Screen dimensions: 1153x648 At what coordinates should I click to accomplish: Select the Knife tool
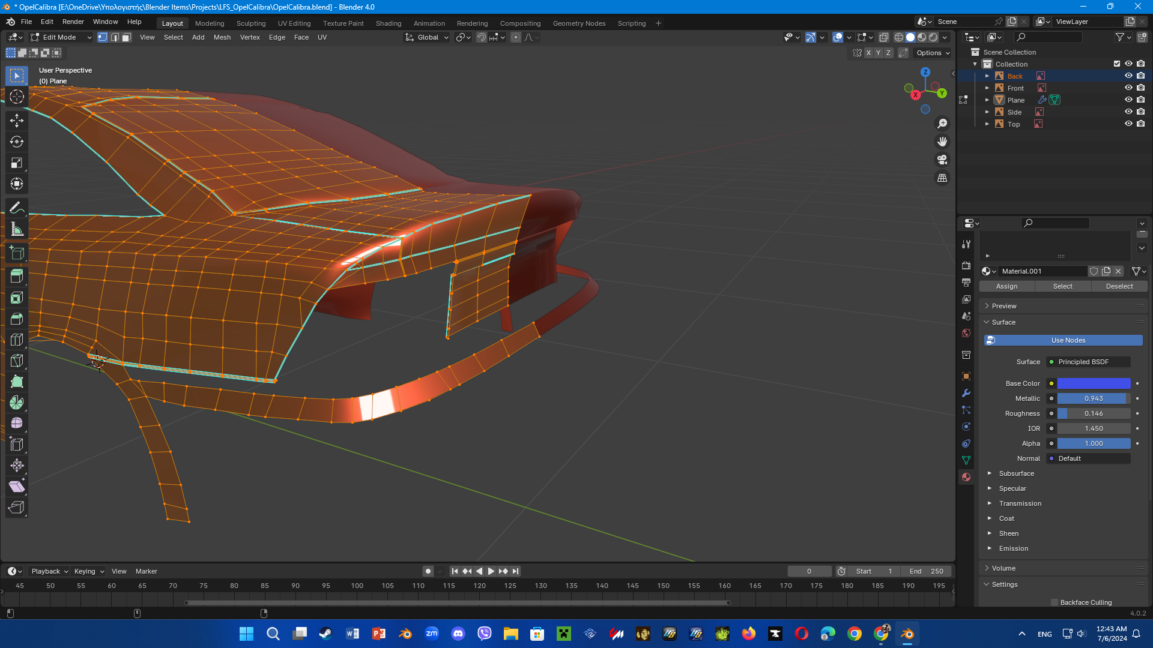pyautogui.click(x=17, y=361)
